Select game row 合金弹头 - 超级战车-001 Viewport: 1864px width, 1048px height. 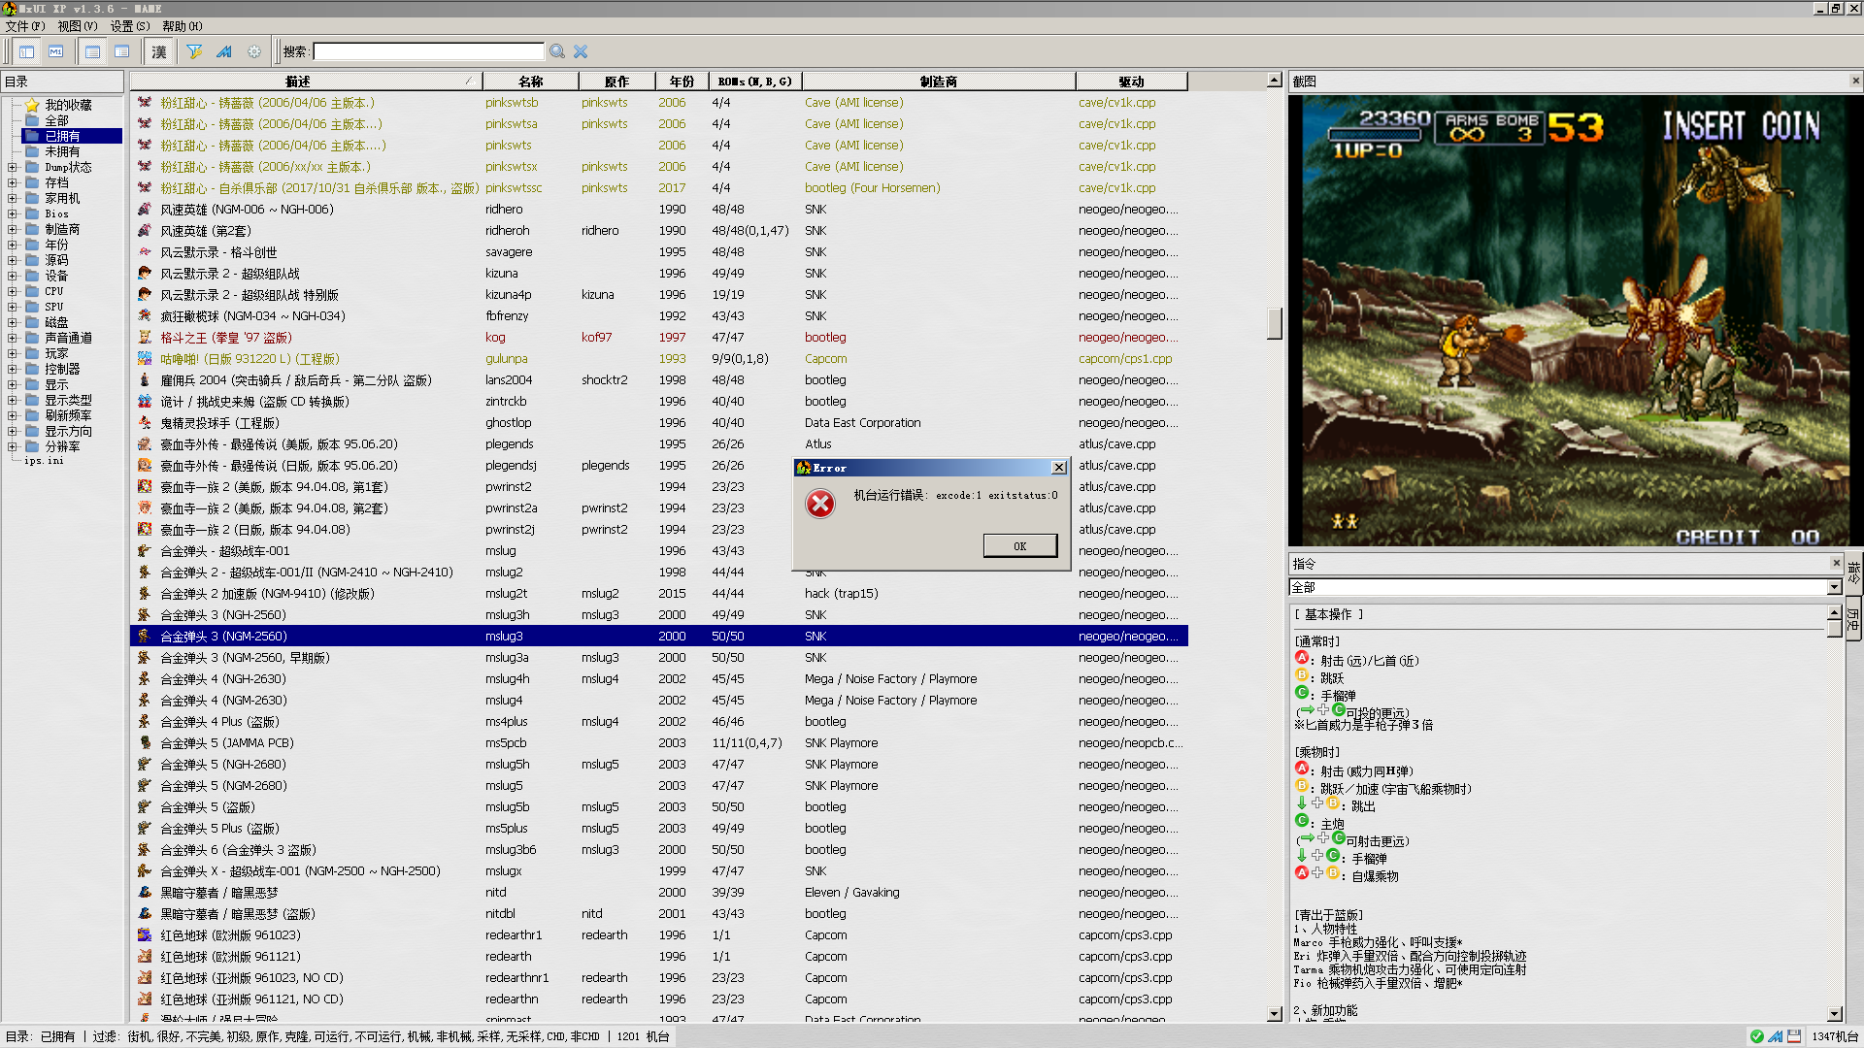pos(658,551)
